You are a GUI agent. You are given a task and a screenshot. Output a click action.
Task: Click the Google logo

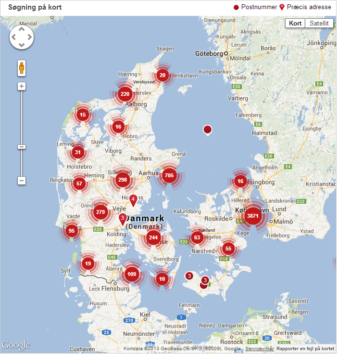coord(16,345)
